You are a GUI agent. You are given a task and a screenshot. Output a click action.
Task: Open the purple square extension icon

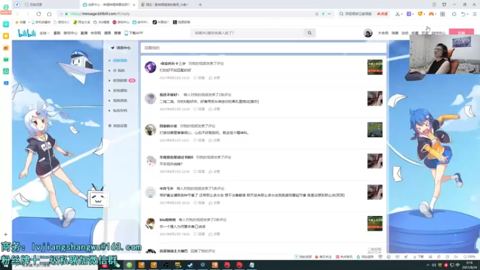[x=409, y=14]
